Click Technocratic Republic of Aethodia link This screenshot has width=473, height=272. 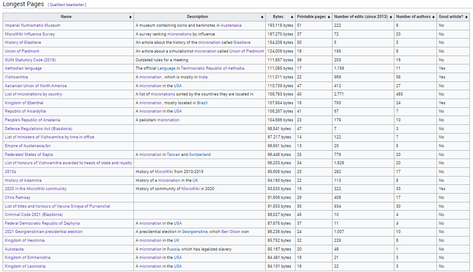pyautogui.click(x=213, y=68)
